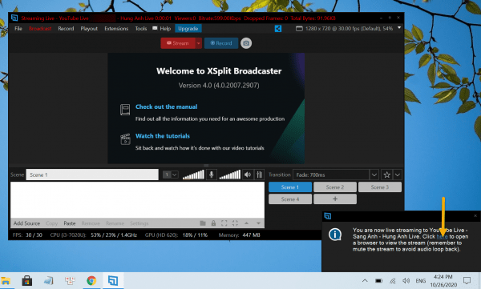The width and height of the screenshot is (481, 289).
Task: Close the live streaming notification popup
Action: pyautogui.click(x=475, y=216)
